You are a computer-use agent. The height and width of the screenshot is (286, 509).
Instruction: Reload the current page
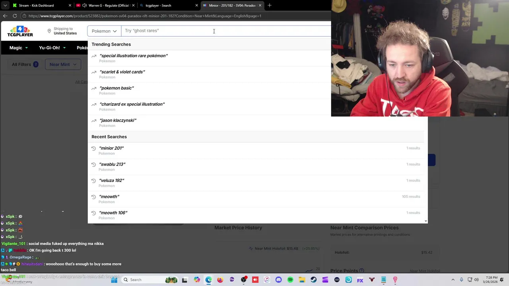[x=15, y=16]
